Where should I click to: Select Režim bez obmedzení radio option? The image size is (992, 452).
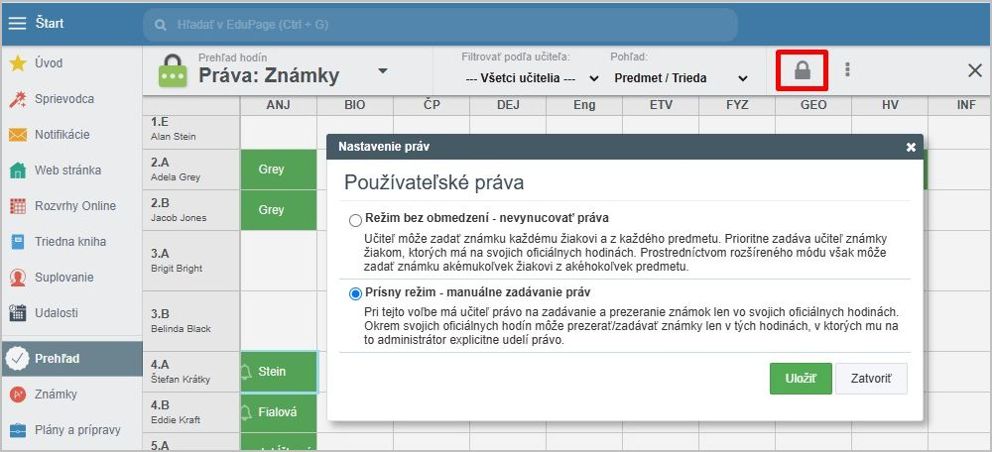coord(356,218)
